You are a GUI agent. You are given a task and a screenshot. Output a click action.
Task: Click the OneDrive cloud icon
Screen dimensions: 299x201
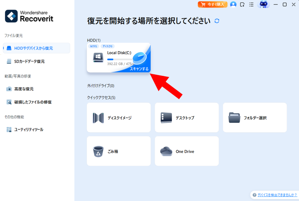click(166, 151)
